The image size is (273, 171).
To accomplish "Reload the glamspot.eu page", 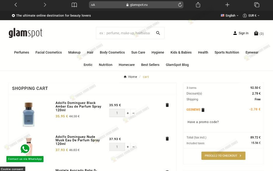I will (180, 5).
